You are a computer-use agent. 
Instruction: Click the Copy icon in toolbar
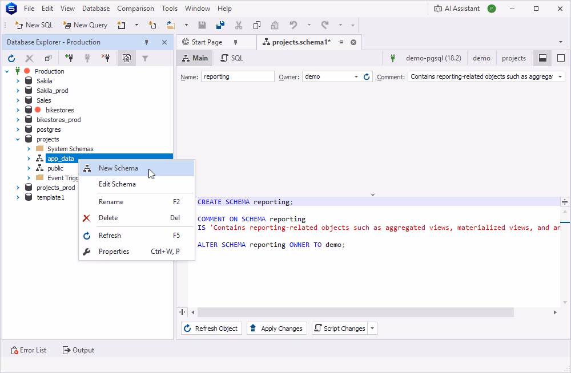pos(257,25)
